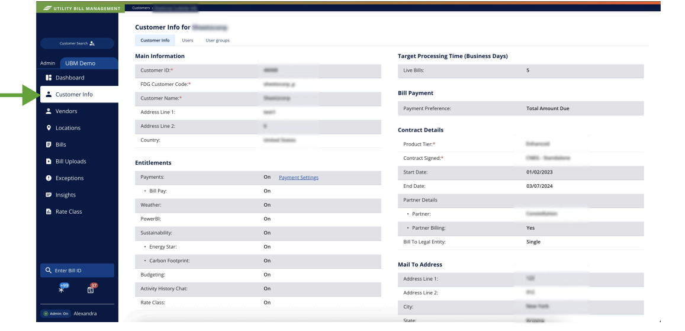The height and width of the screenshot is (331, 685).
Task: Click the Dashboard grid icon
Action: [x=49, y=78]
